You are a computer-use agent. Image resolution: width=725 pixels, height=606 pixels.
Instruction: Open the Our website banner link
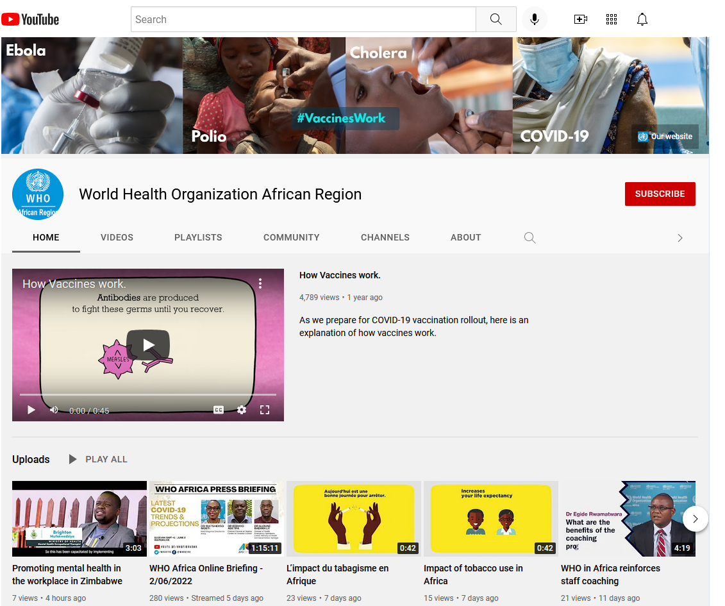coord(665,137)
